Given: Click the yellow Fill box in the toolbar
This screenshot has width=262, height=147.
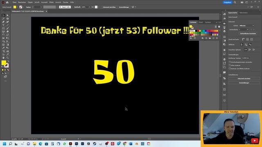Looking at the screenshot, I should pos(4,63).
